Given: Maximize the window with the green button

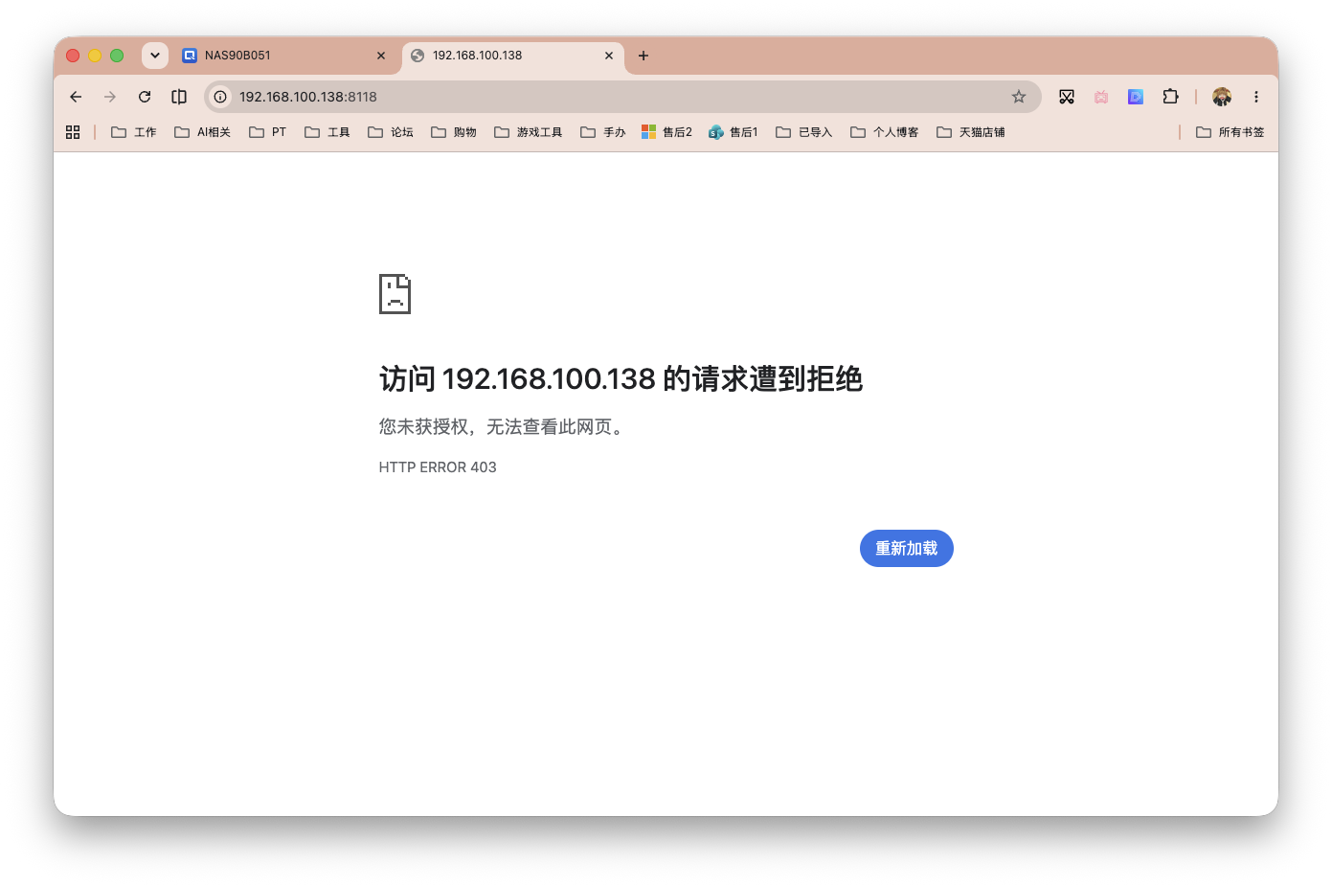Looking at the screenshot, I should pyautogui.click(x=117, y=56).
